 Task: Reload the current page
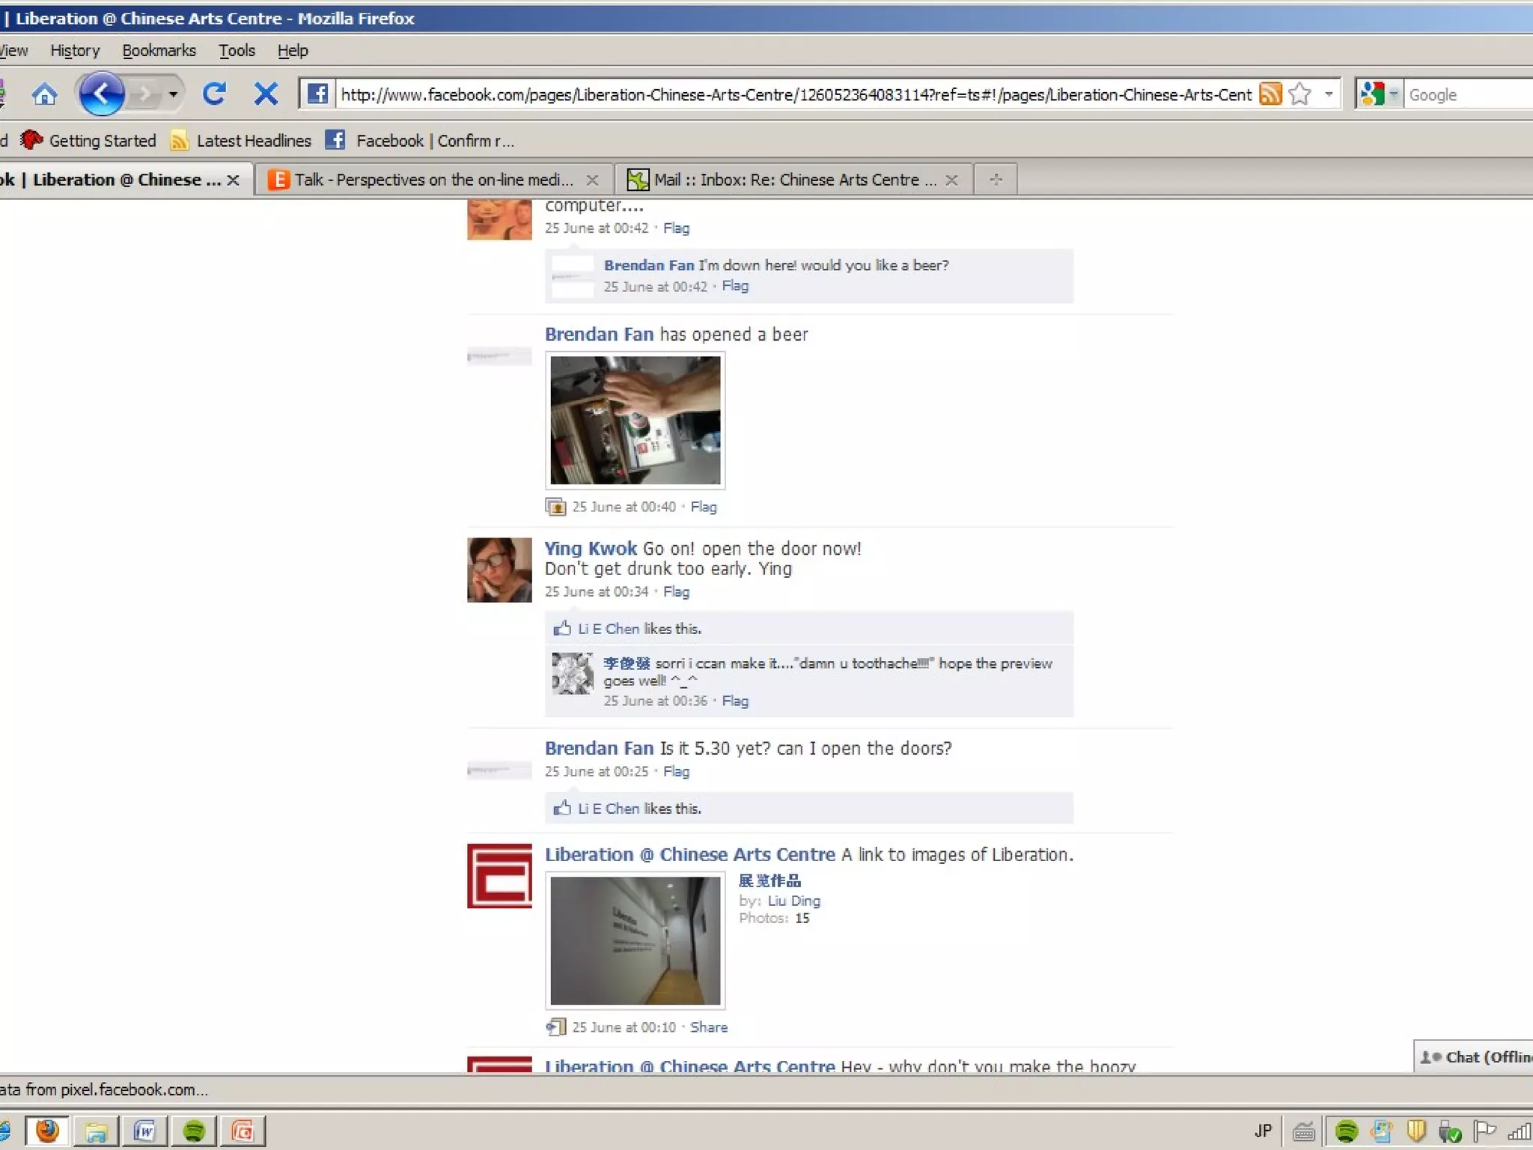[215, 94]
